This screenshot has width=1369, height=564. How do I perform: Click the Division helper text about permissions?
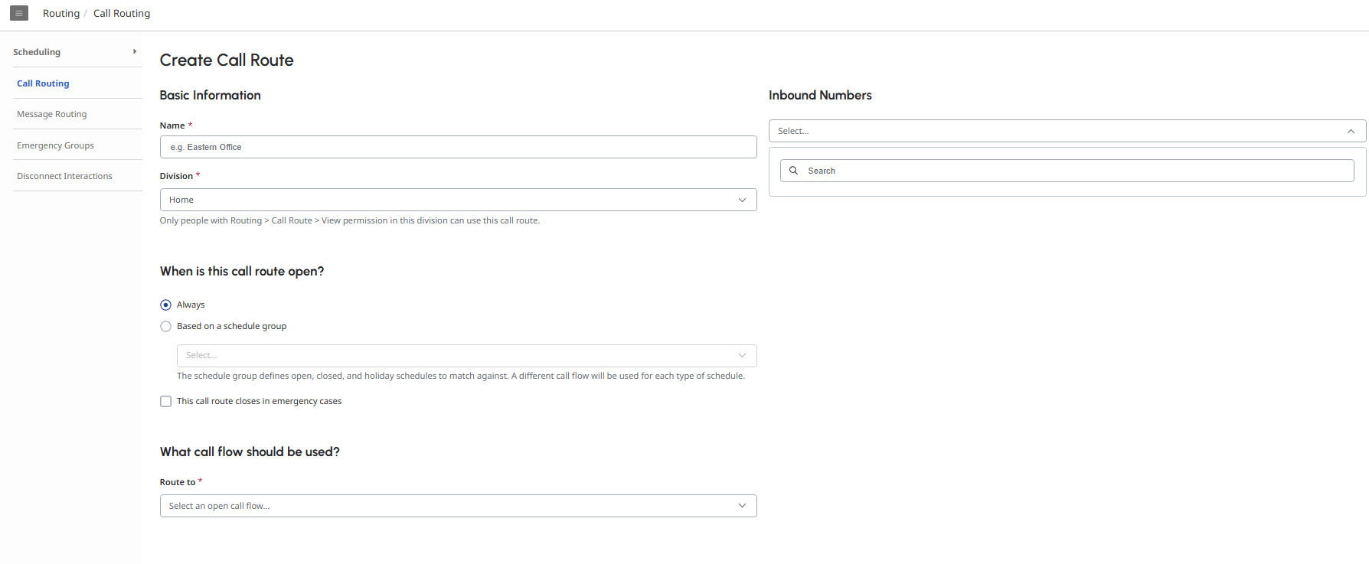(x=350, y=220)
